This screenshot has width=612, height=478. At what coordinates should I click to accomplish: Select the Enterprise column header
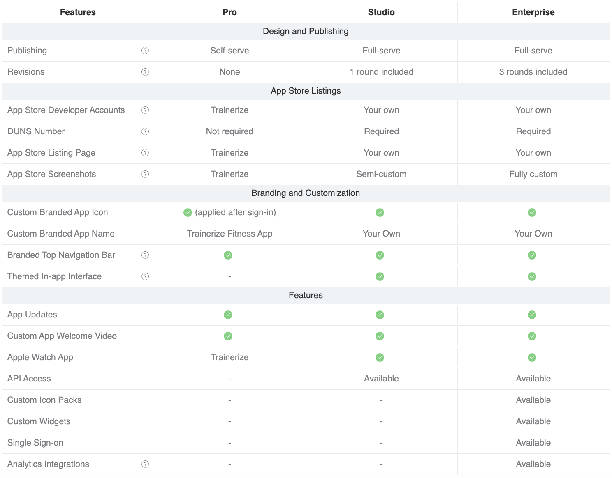tap(533, 12)
